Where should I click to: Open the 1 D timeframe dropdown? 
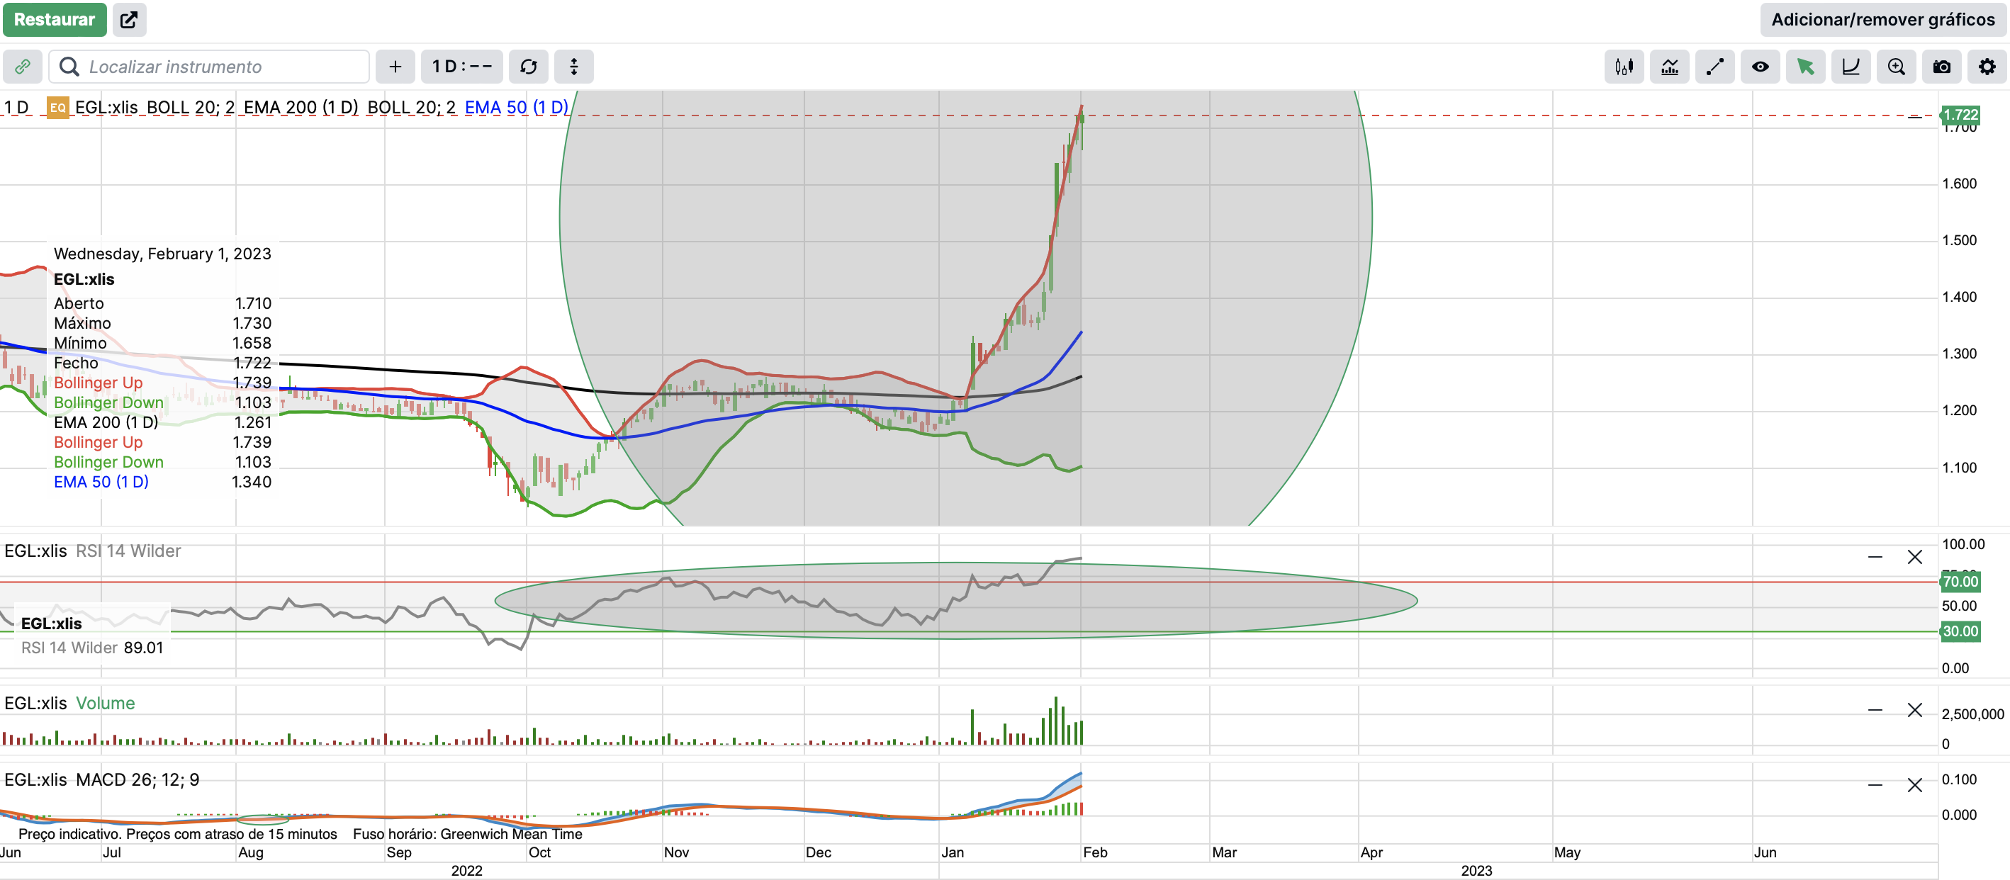pyautogui.click(x=462, y=67)
